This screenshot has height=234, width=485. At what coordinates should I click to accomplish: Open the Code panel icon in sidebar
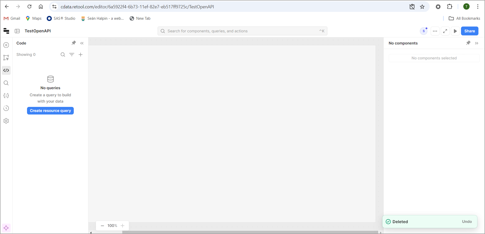pos(6,71)
